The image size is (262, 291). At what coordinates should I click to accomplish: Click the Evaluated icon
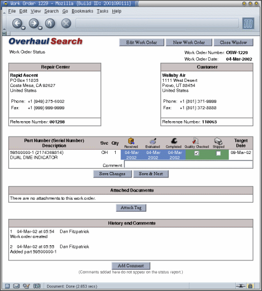(153, 141)
